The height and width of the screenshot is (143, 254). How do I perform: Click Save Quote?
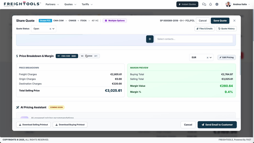pos(220,21)
